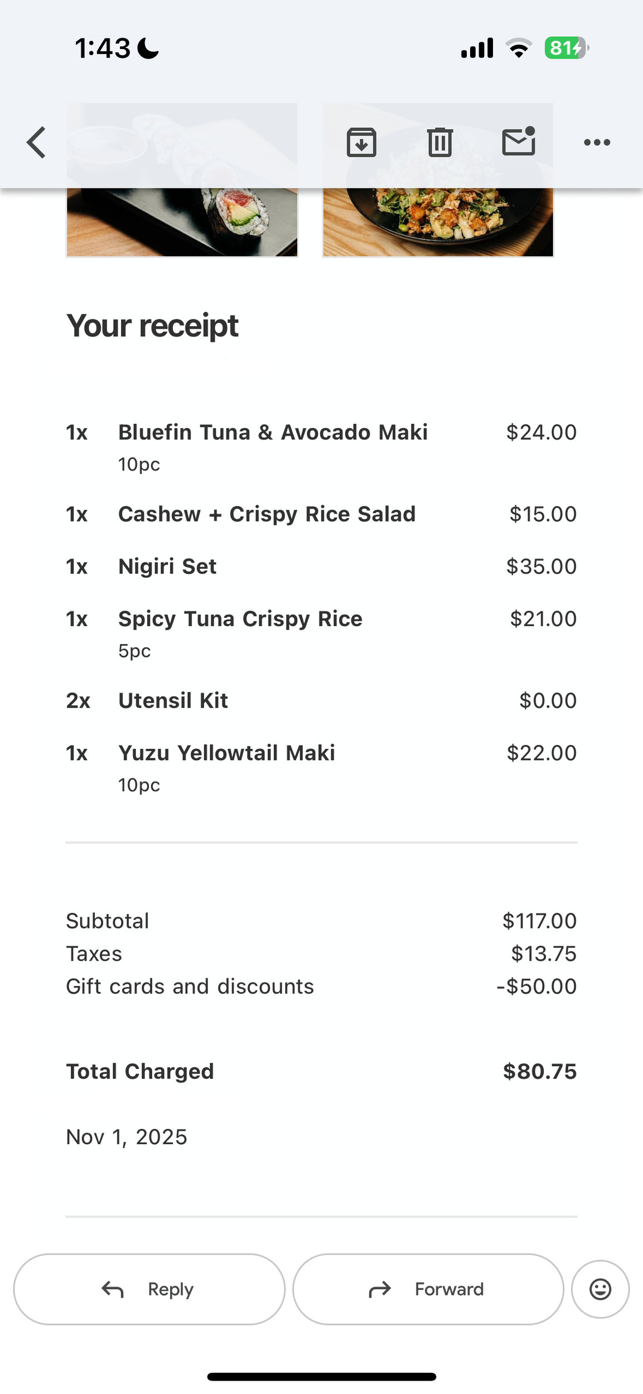Image resolution: width=643 pixels, height=1394 pixels.
Task: Tap the back arrow to leave email
Action: [x=37, y=142]
